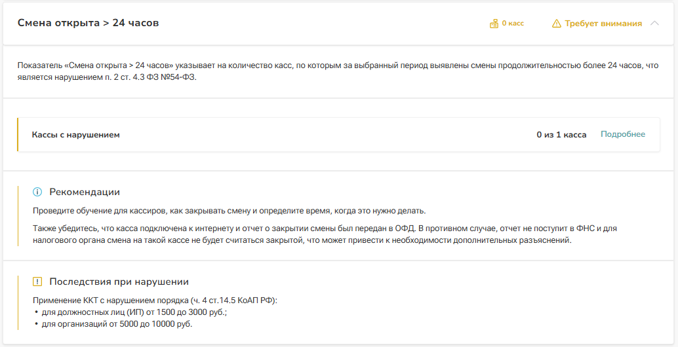The image size is (678, 347).
Task: Click the info icon beside Рекомендации
Action: [x=37, y=192]
